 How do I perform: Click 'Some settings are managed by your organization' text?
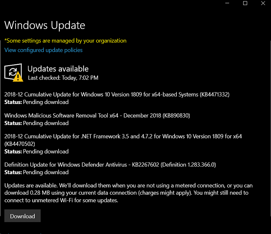point(65,41)
